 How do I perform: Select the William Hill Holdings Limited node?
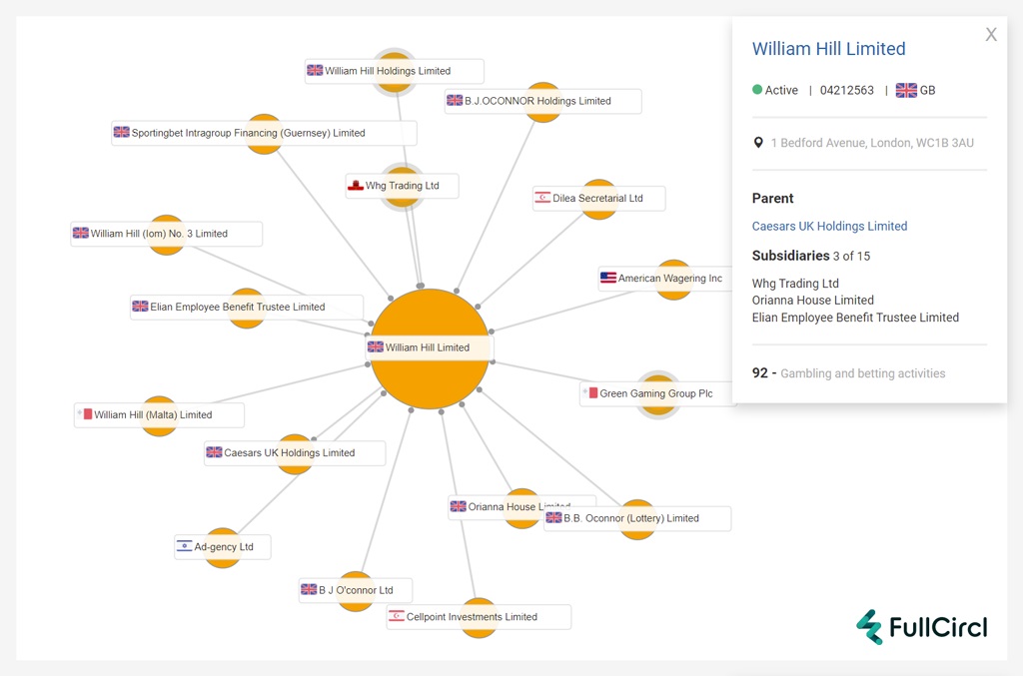pos(394,71)
